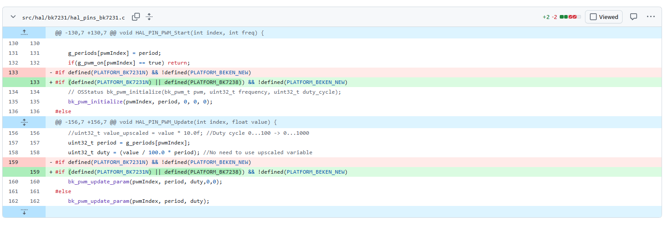Click the red and green diffstat squares

click(570, 17)
